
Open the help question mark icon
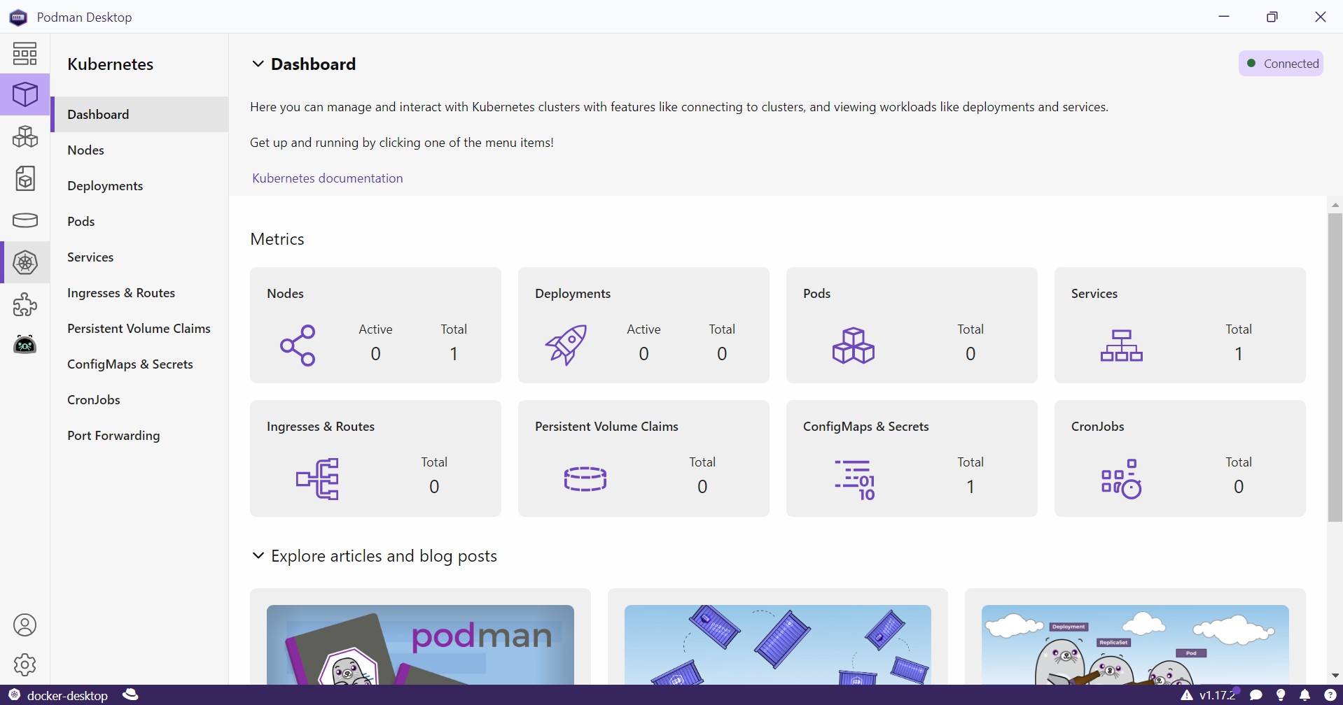coord(1330,695)
